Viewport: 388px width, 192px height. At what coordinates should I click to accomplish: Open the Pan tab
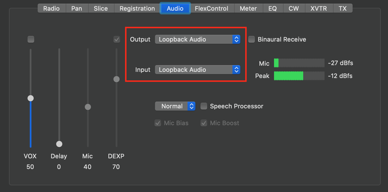[x=77, y=8]
